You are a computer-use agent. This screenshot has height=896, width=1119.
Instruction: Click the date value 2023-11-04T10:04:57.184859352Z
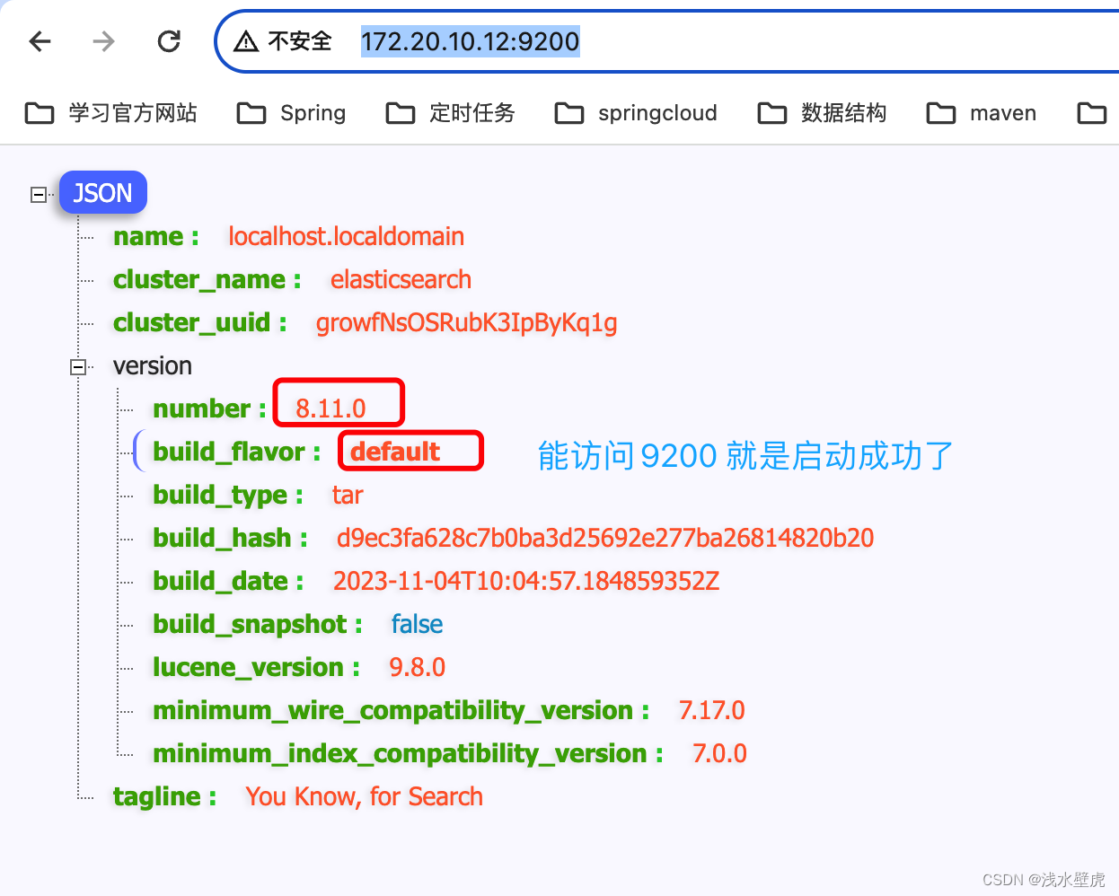pos(526,582)
